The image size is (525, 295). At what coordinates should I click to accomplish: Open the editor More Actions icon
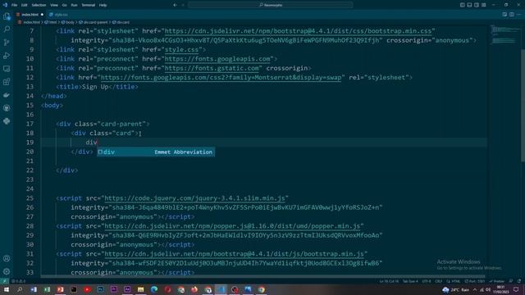click(x=518, y=15)
